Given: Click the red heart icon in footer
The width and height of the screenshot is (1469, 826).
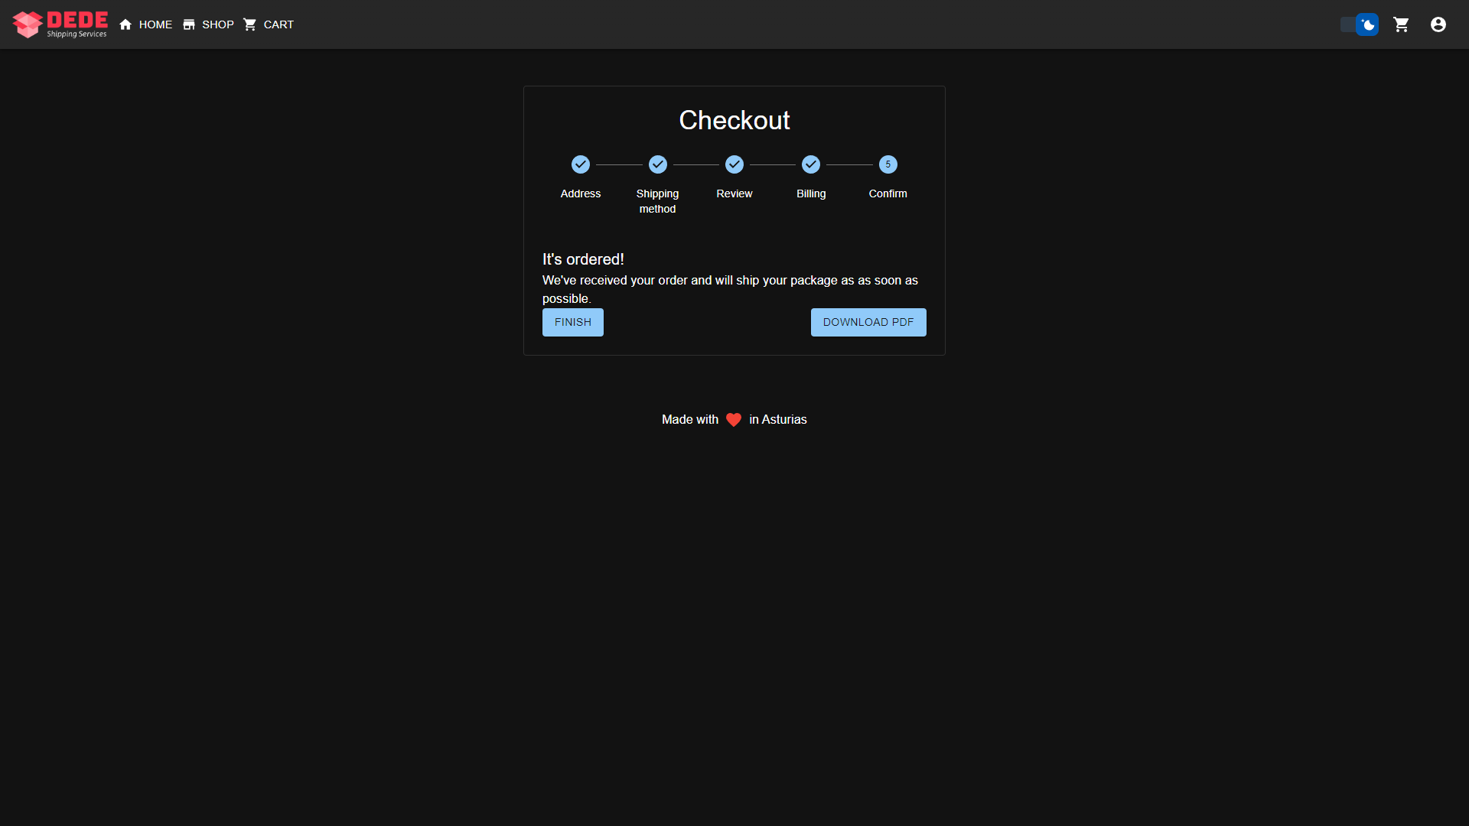Looking at the screenshot, I should pos(733,420).
